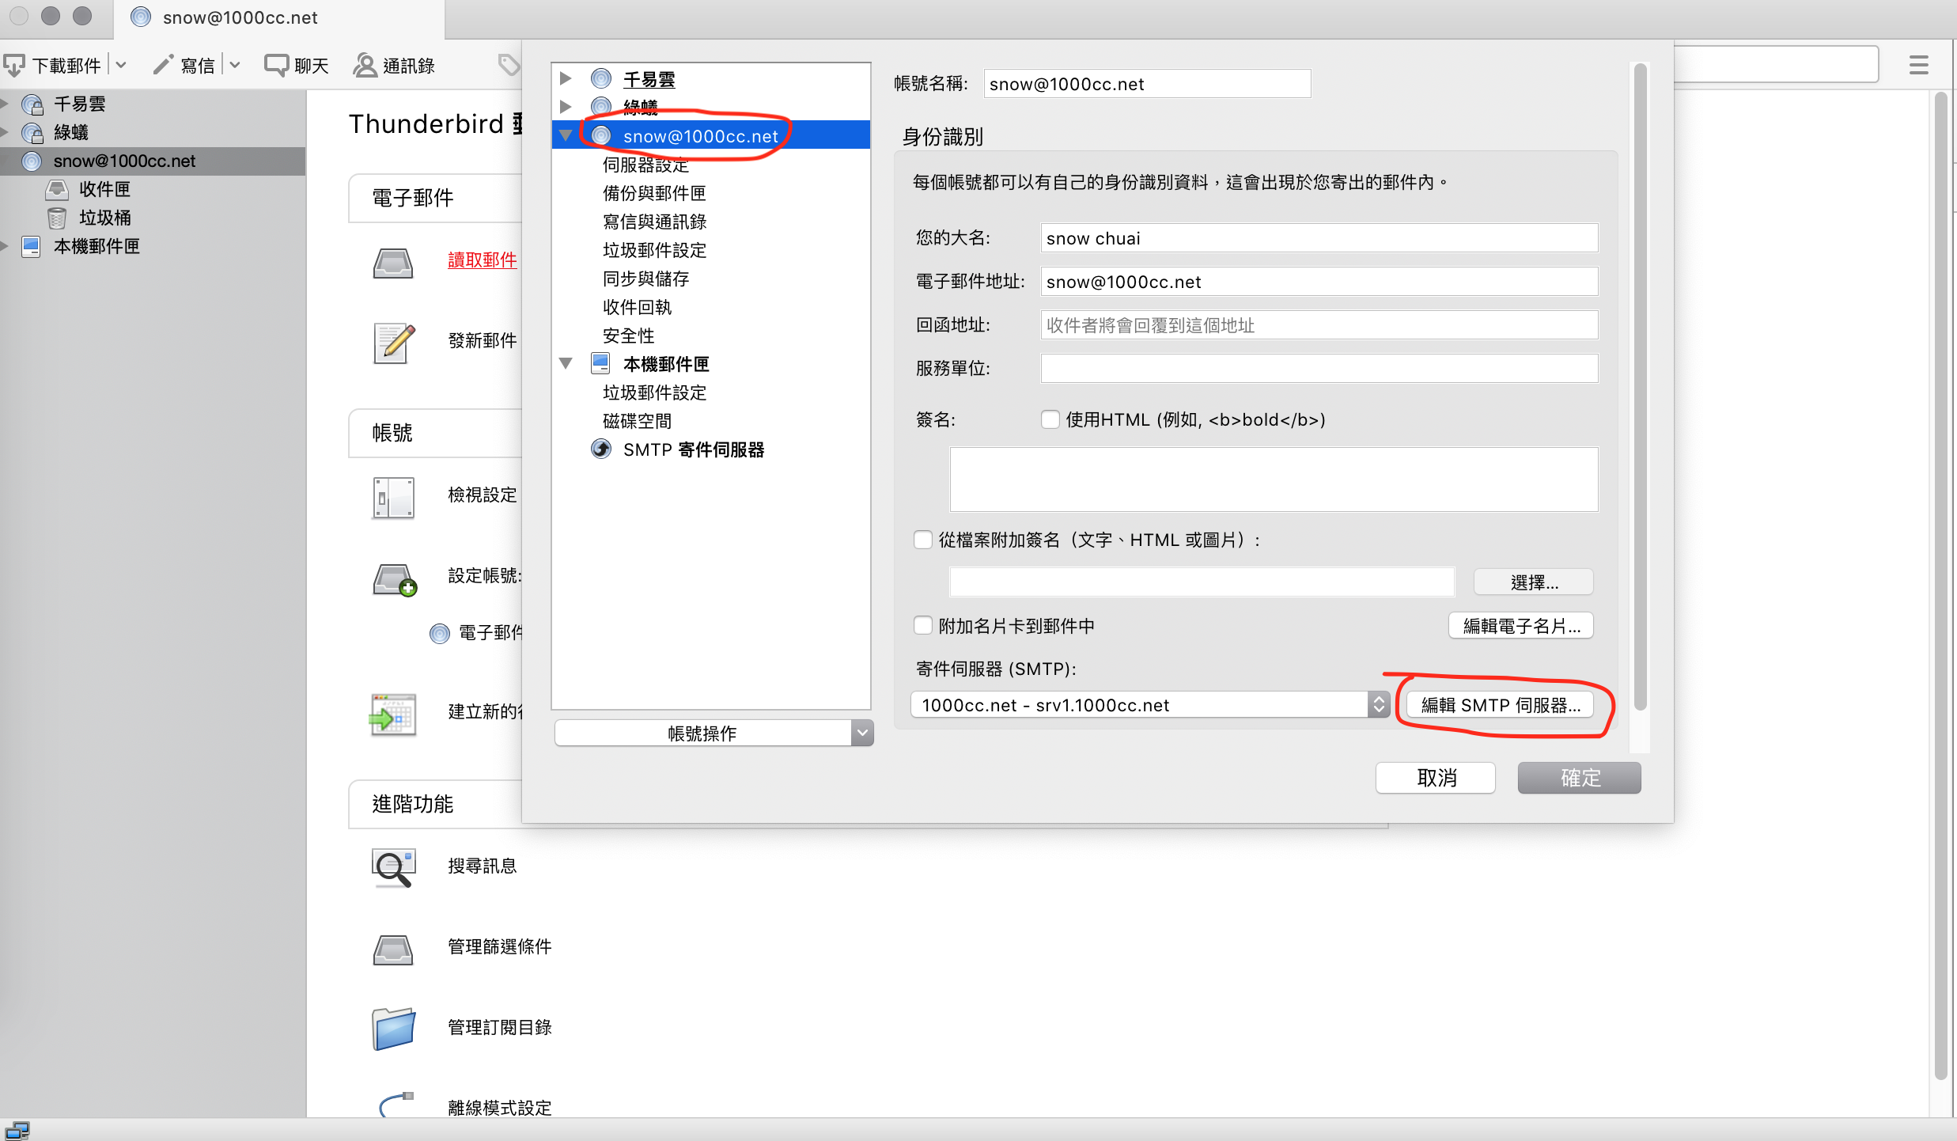Click the 選擇... file button
Viewport: 1957px width, 1141px height.
[1533, 582]
